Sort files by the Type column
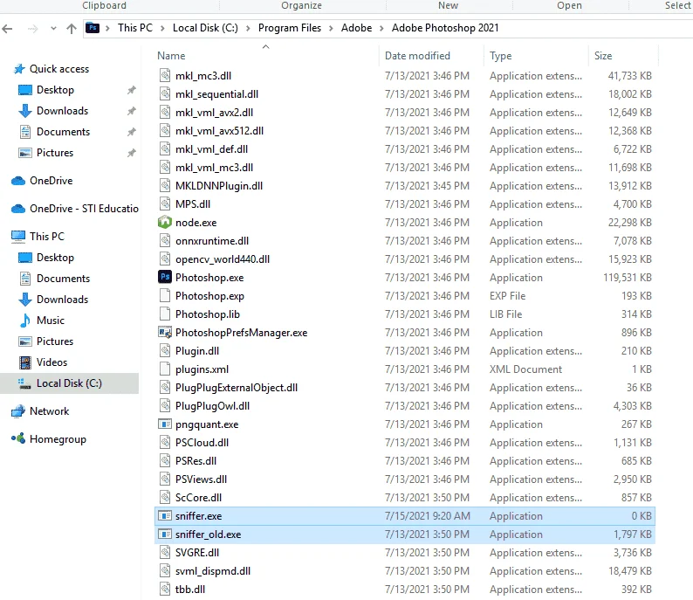The width and height of the screenshot is (693, 600). point(500,56)
